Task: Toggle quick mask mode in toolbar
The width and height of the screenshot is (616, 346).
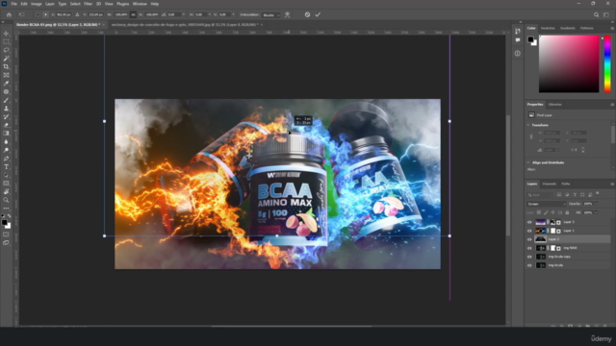Action: click(6, 235)
